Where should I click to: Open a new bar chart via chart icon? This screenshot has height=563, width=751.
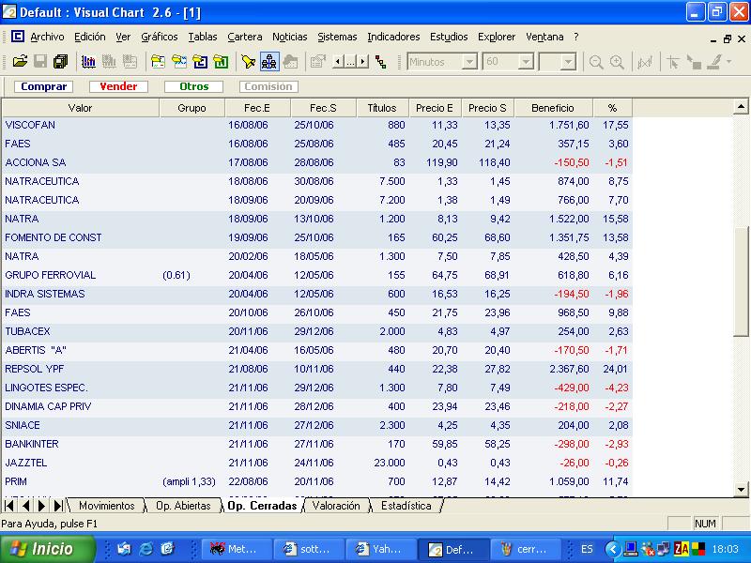click(x=88, y=62)
